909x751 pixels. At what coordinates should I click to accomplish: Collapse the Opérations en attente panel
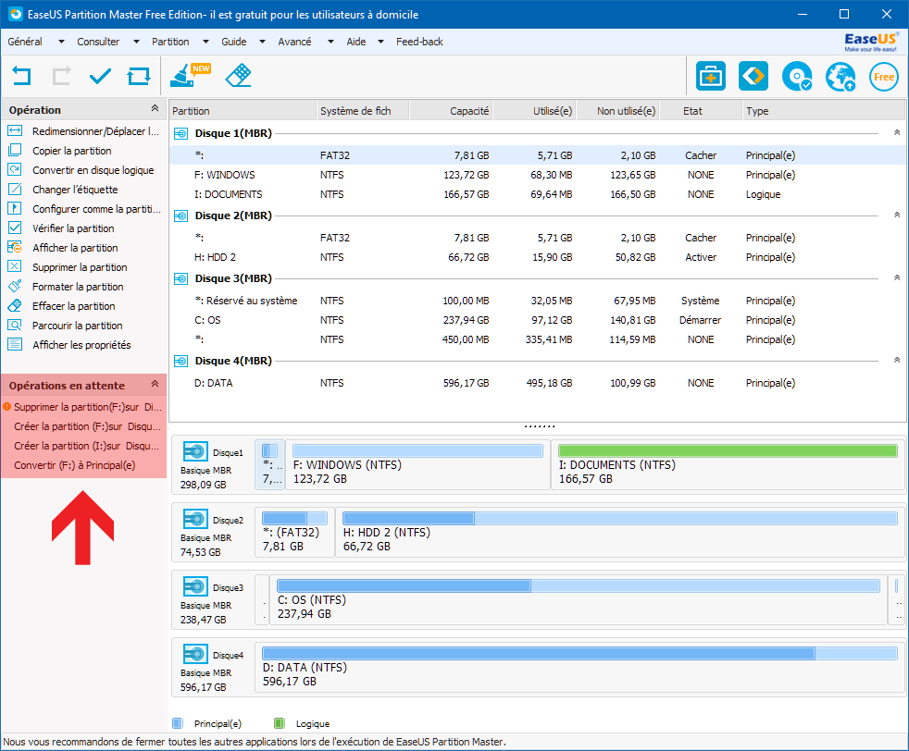pos(155,384)
